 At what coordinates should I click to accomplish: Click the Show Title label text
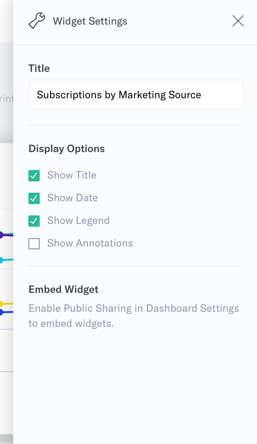click(x=72, y=175)
